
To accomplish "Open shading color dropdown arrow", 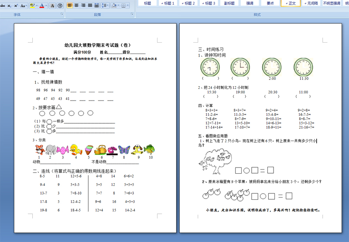I will tap(118, 5).
